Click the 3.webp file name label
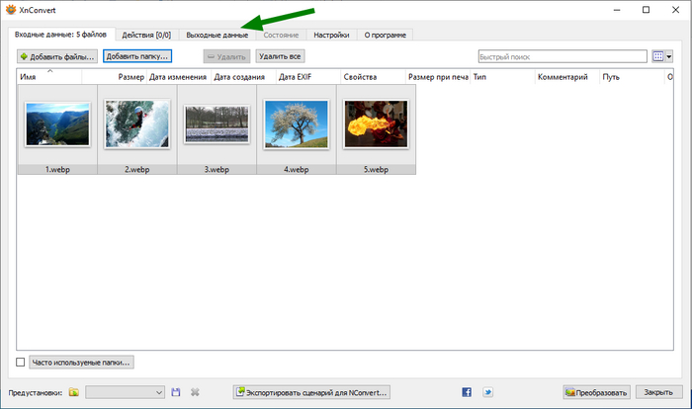Image resolution: width=692 pixels, height=409 pixels. pos(216,169)
